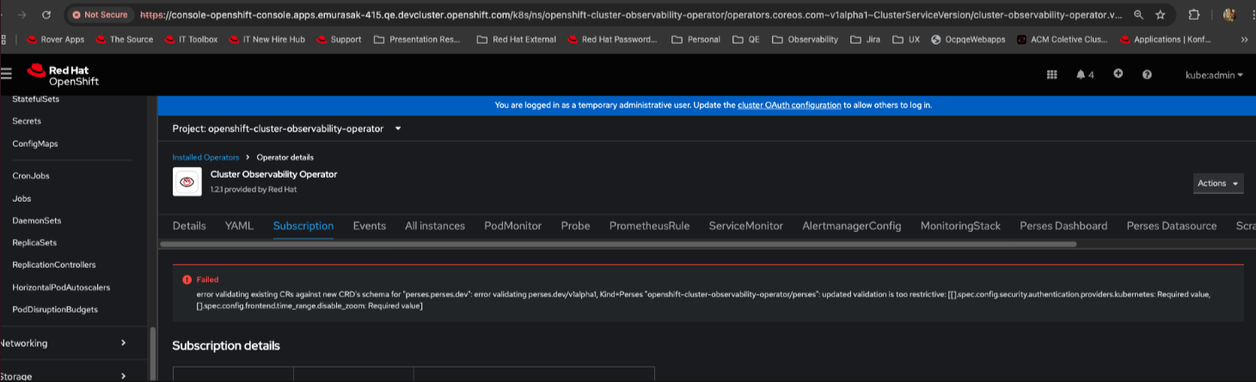Viewport: 1256px width, 382px height.
Task: Open the Probe tab
Action: click(576, 226)
